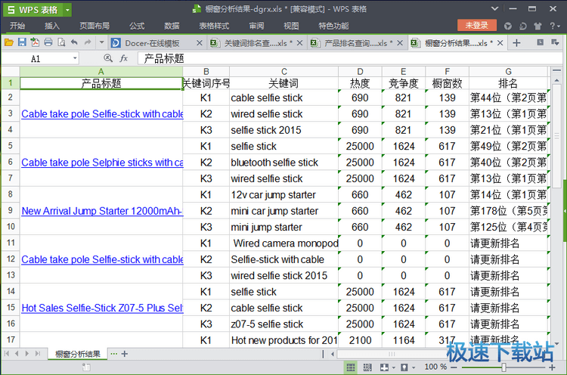567x375 pixels.
Task: Adjust the zoom slider handle
Action: 503,367
